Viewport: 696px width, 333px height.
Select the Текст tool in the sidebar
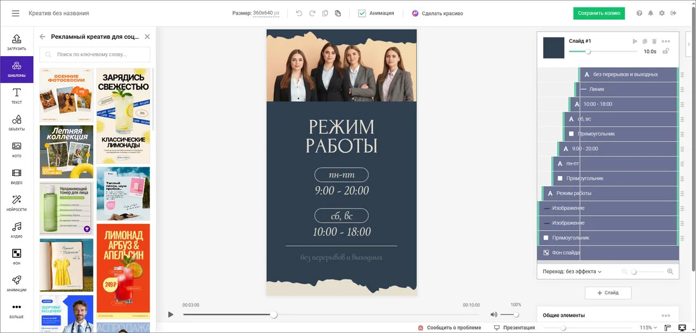tap(16, 96)
